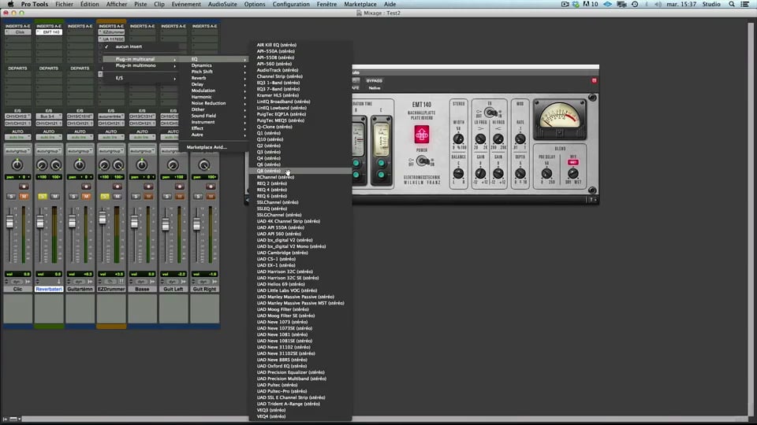Click the pink WET button on EMT 140
Image resolution: width=757 pixels, height=425 pixels.
573,162
